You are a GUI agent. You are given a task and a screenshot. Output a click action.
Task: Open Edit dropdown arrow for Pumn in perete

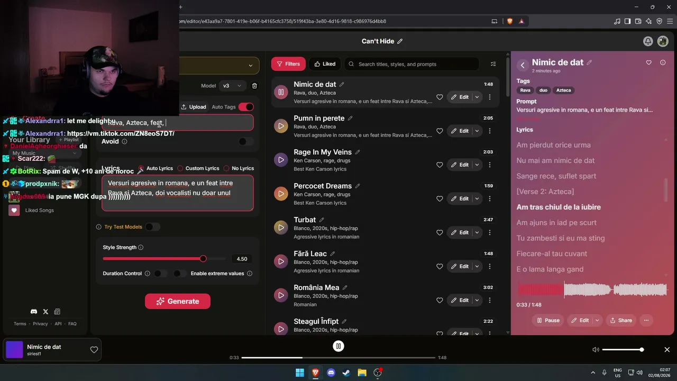[477, 131]
